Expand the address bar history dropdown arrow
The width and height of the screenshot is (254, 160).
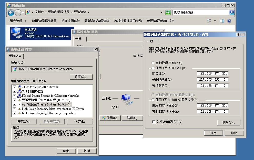(x=161, y=12)
